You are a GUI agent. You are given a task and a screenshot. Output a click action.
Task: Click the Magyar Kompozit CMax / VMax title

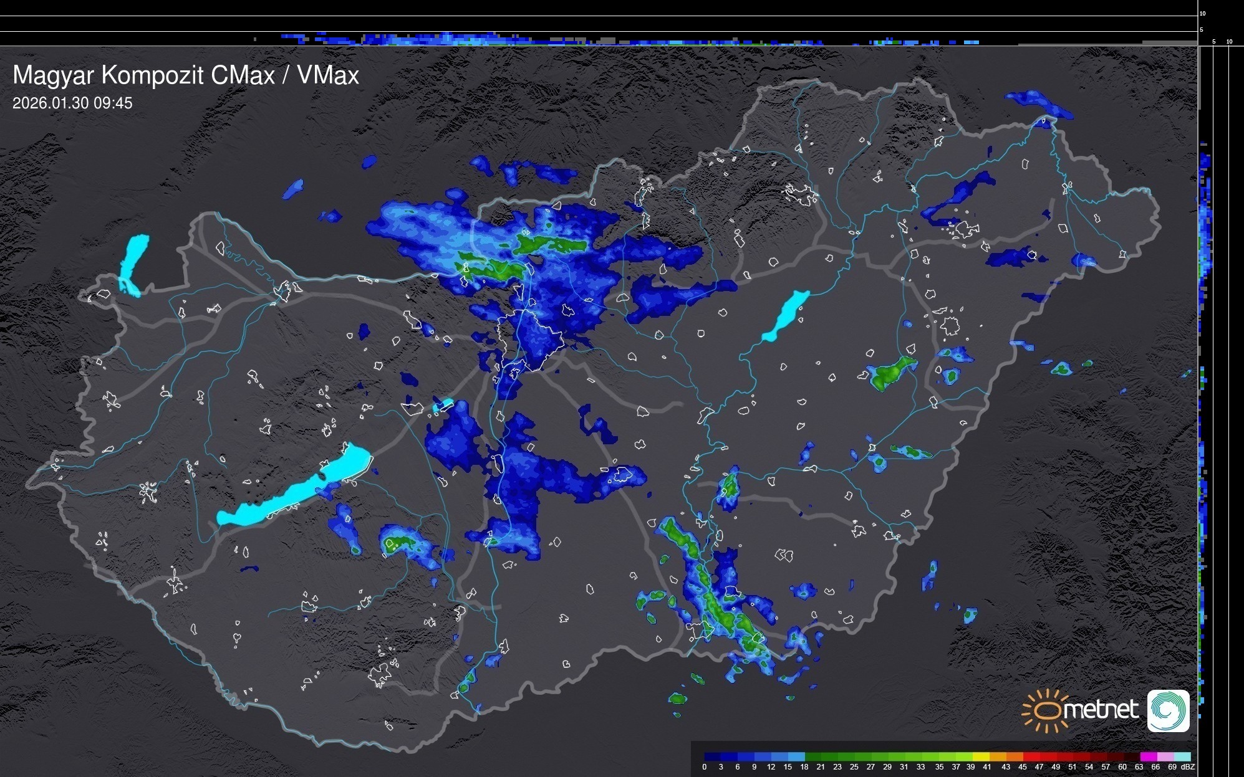point(186,75)
